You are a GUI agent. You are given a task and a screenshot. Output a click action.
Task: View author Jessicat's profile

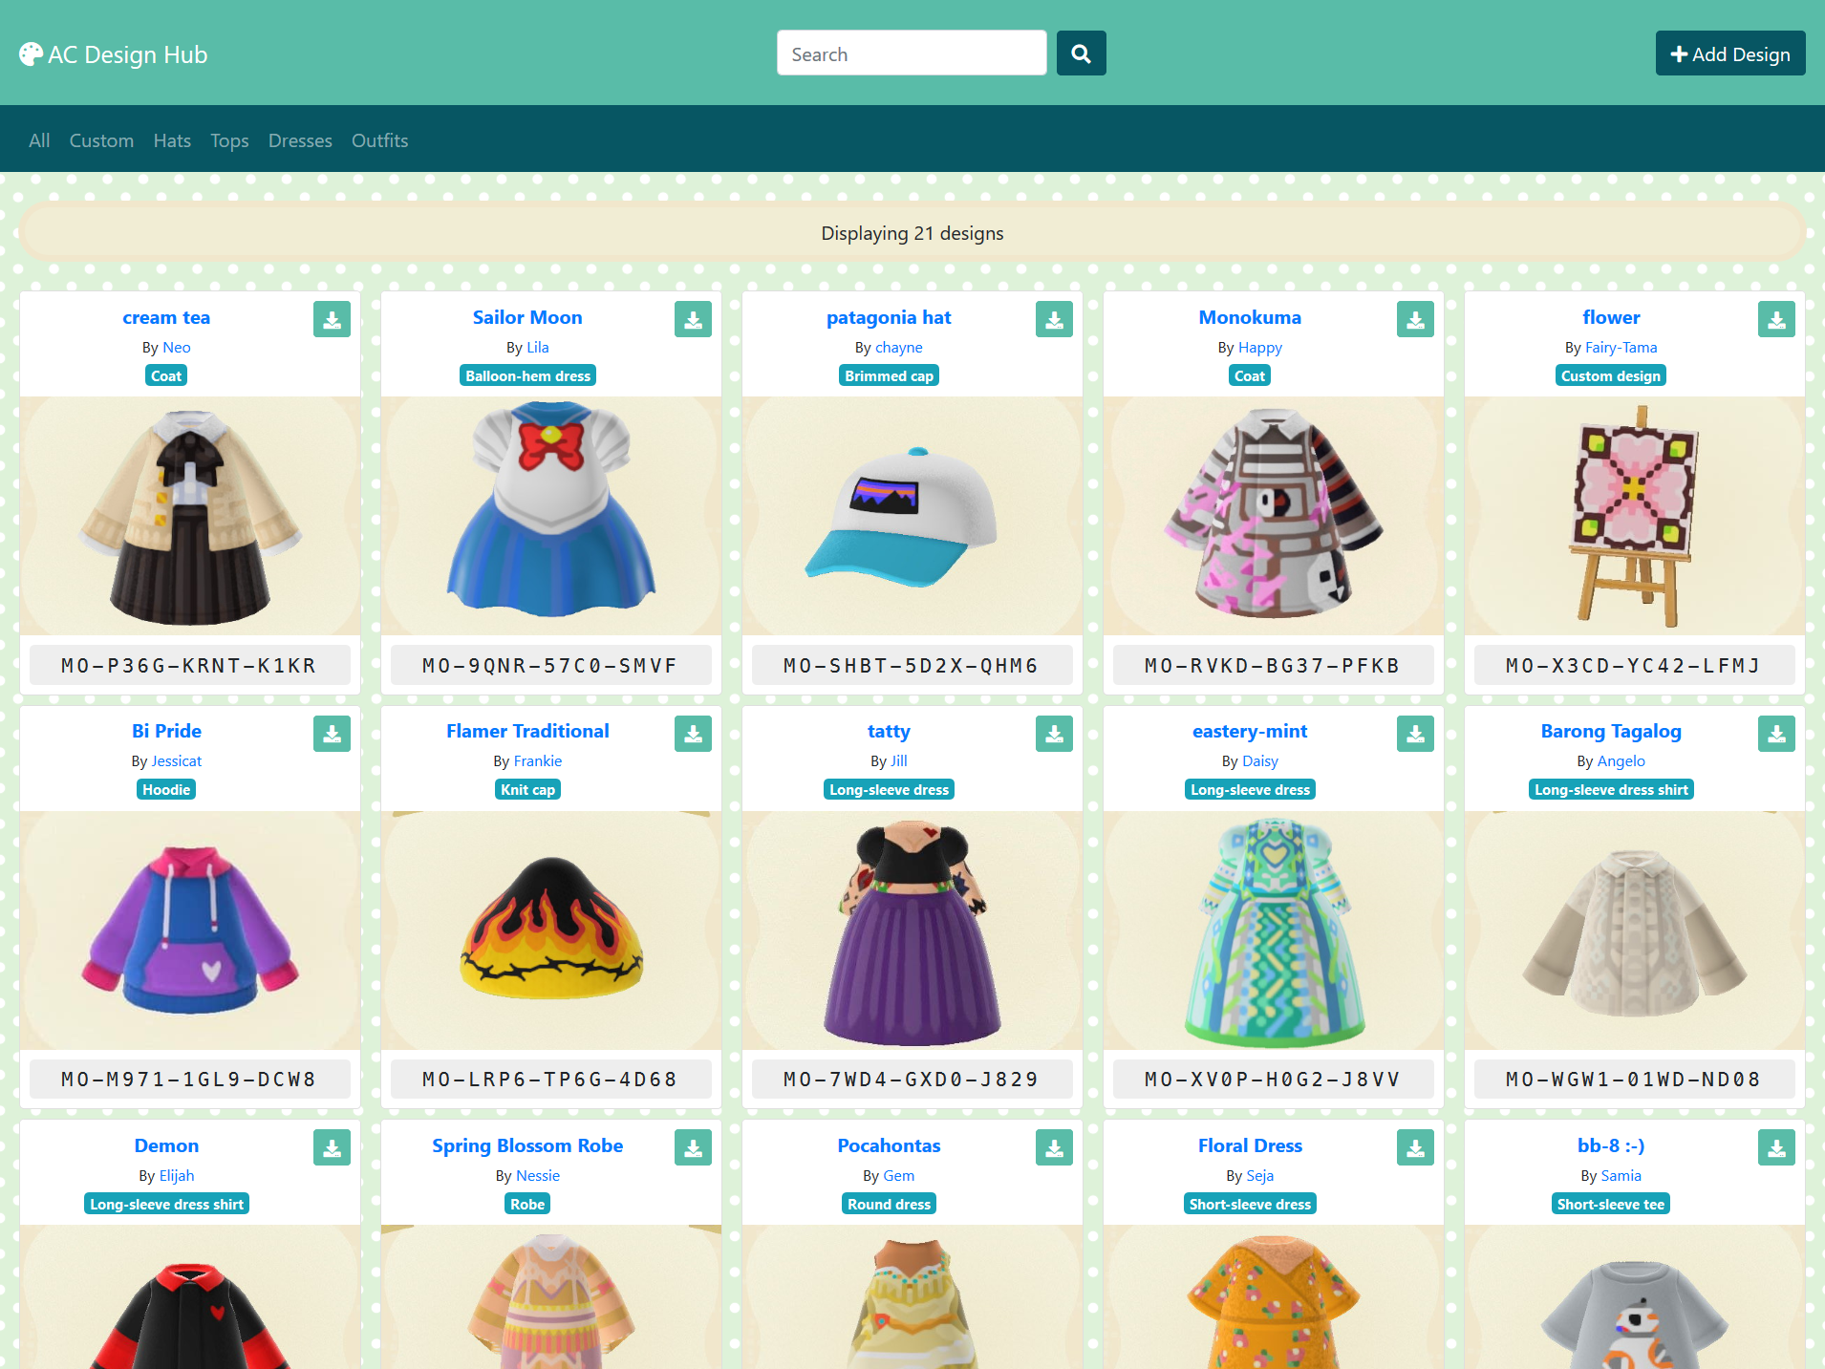point(177,761)
